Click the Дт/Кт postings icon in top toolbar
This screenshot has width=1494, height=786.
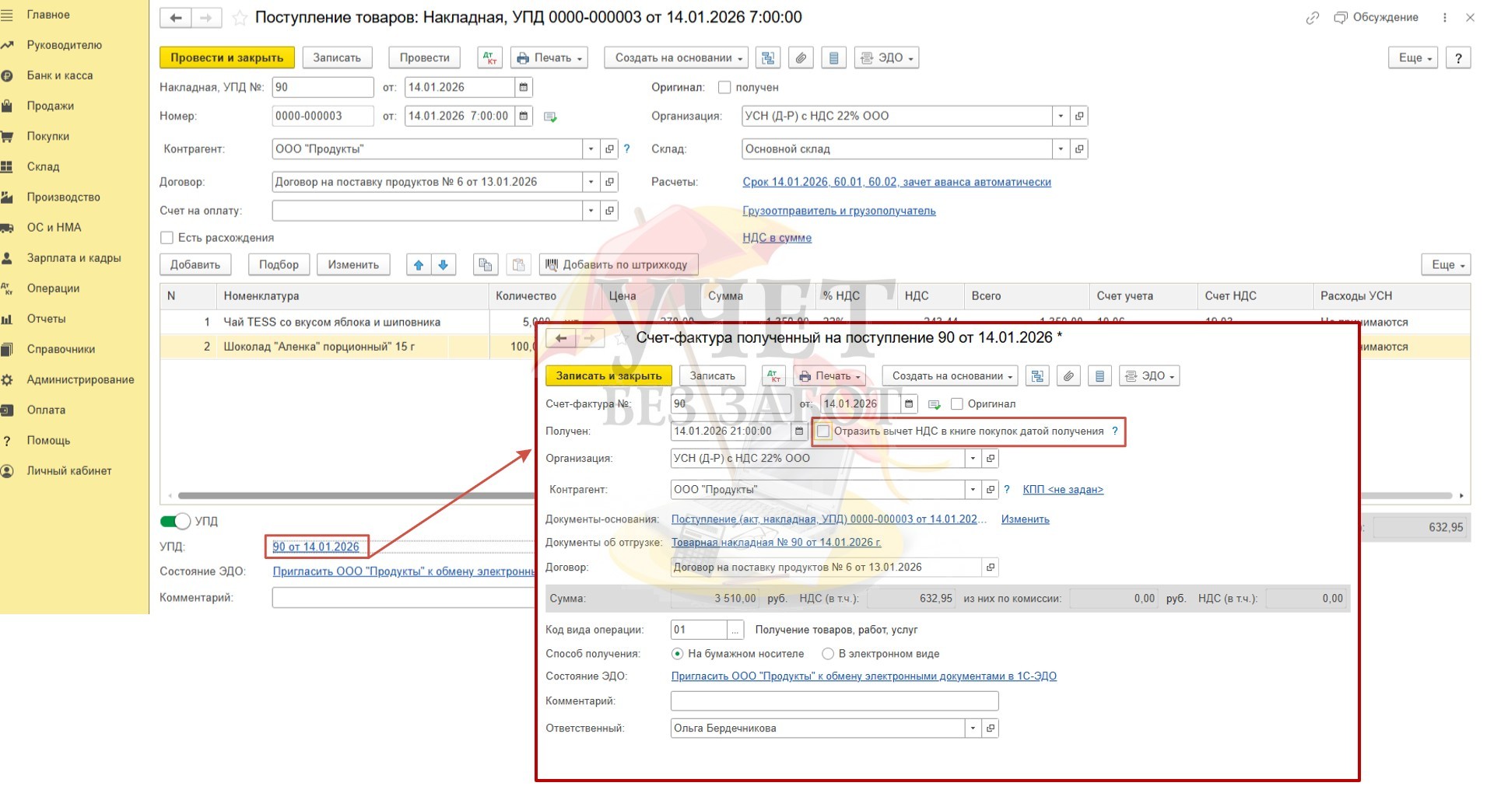point(489,58)
